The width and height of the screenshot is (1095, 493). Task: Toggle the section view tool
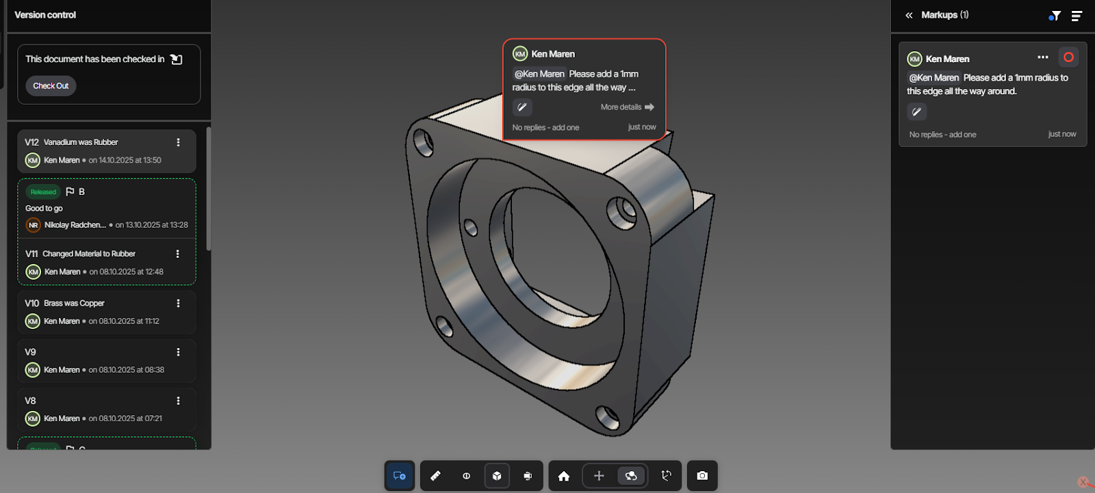[466, 475]
